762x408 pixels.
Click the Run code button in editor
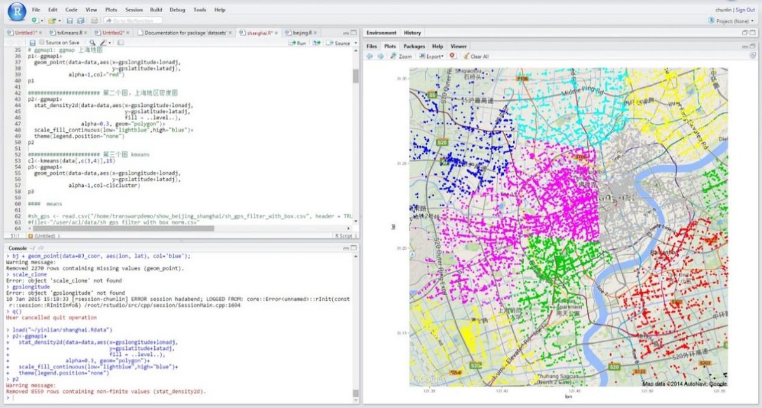[297, 43]
